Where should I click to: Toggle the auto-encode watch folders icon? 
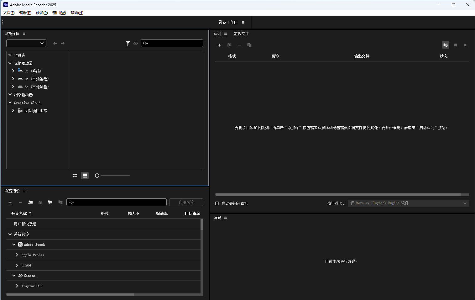coord(446,45)
